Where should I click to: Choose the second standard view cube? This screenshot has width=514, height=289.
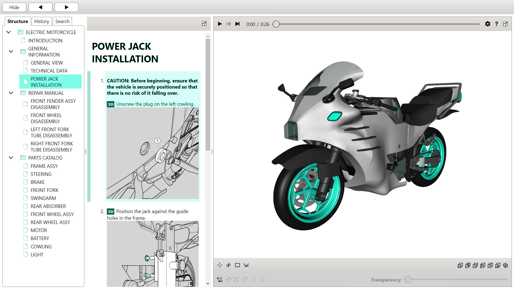[x=468, y=265]
